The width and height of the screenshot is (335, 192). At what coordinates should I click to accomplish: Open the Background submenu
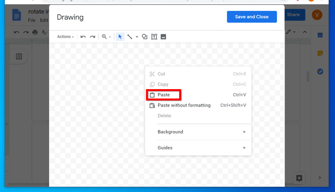click(x=198, y=132)
